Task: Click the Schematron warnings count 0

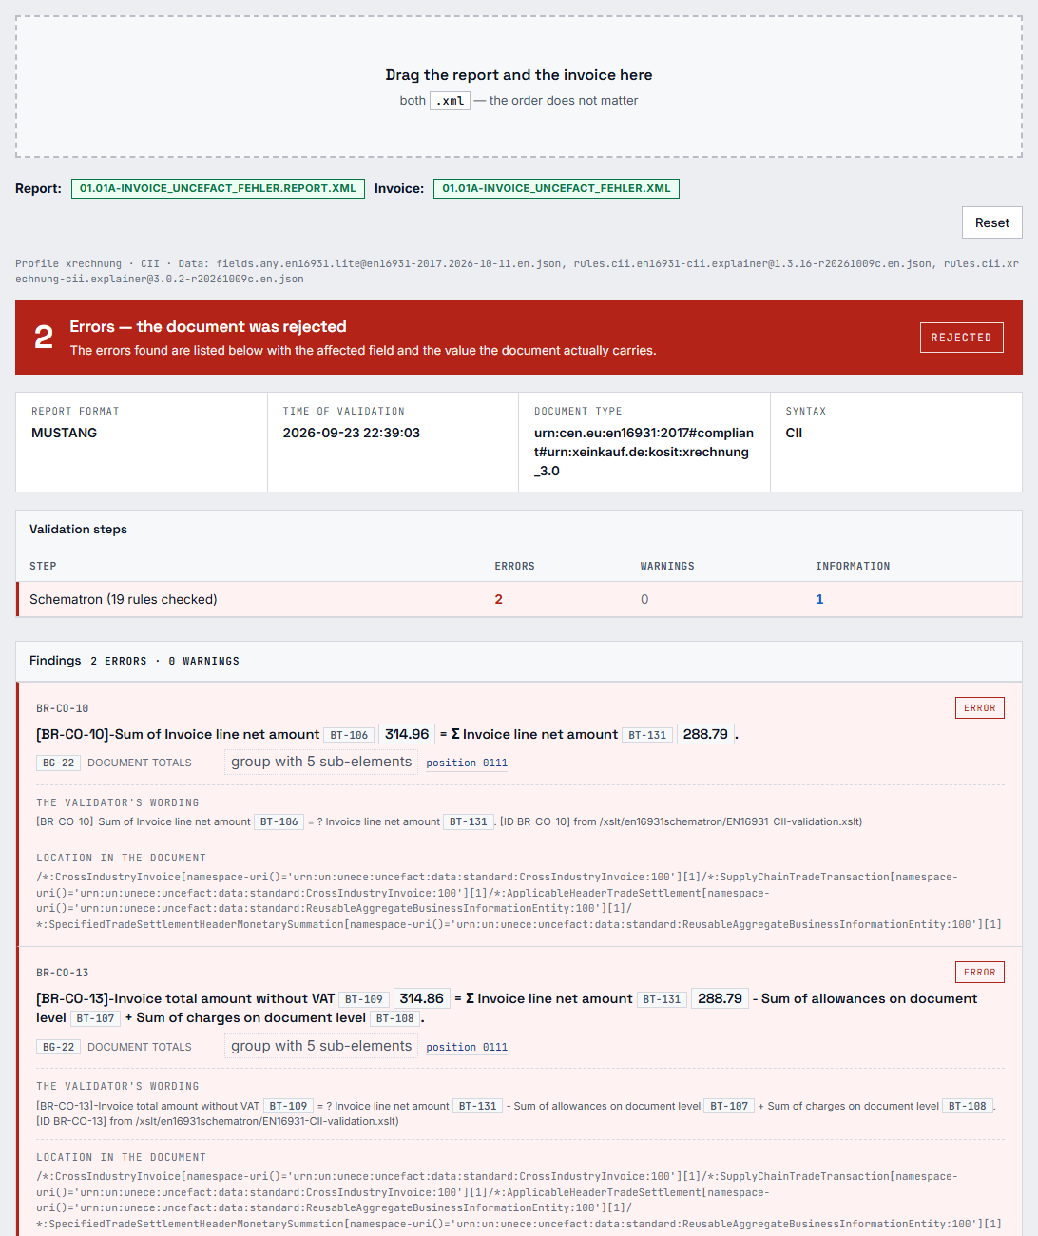Action: (644, 599)
